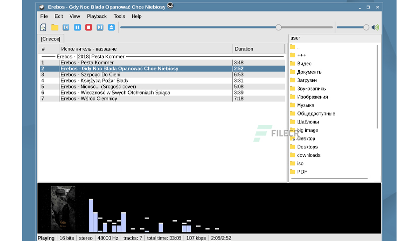Select track Erebos - Księżyca Pożar Blady

click(162, 81)
